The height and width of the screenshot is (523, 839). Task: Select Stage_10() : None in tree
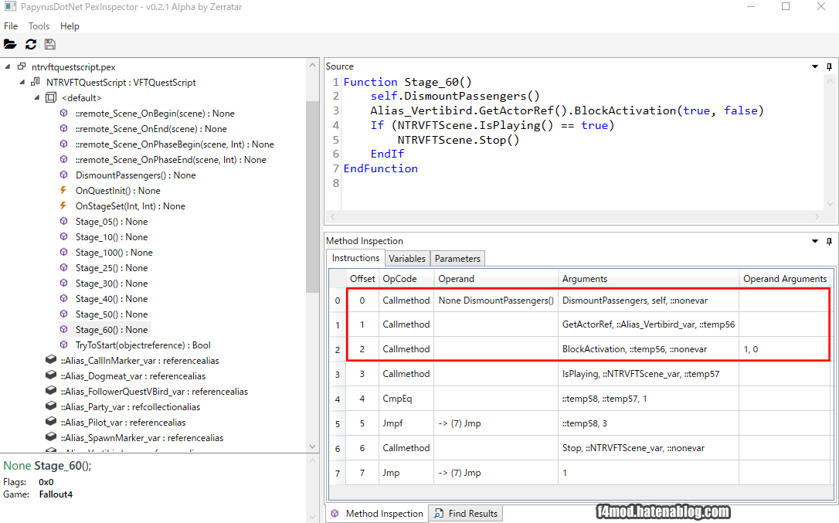[111, 236]
